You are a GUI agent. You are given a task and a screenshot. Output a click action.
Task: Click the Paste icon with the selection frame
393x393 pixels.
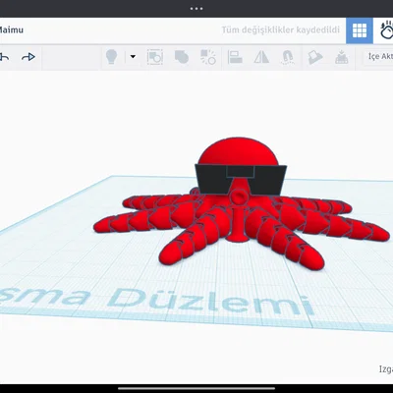[155, 57]
